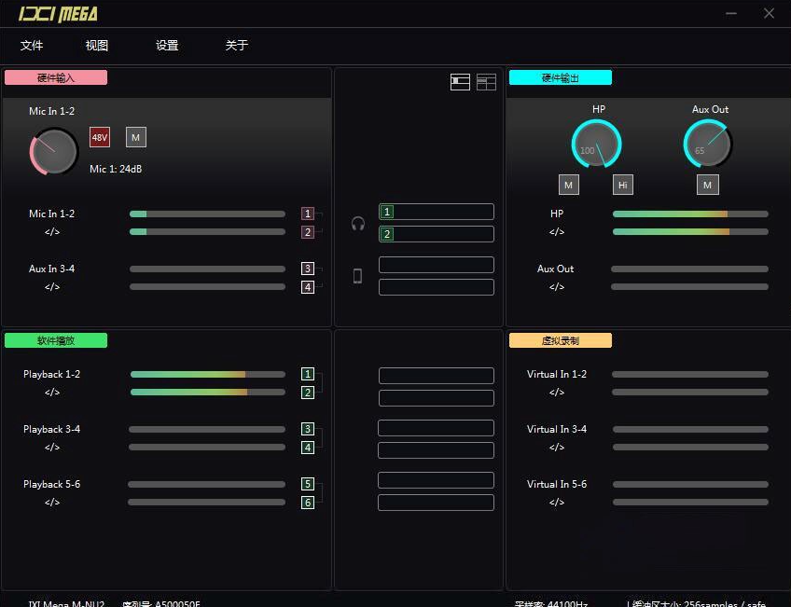Enable 48V phantom power for Mic In 1-2
The width and height of the screenshot is (791, 607).
tap(100, 137)
